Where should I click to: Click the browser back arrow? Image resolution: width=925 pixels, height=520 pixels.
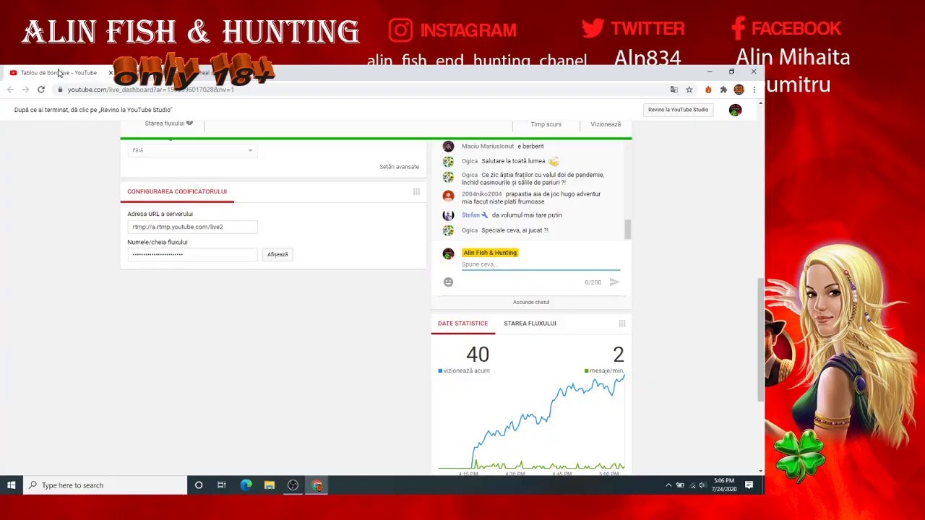click(x=10, y=90)
